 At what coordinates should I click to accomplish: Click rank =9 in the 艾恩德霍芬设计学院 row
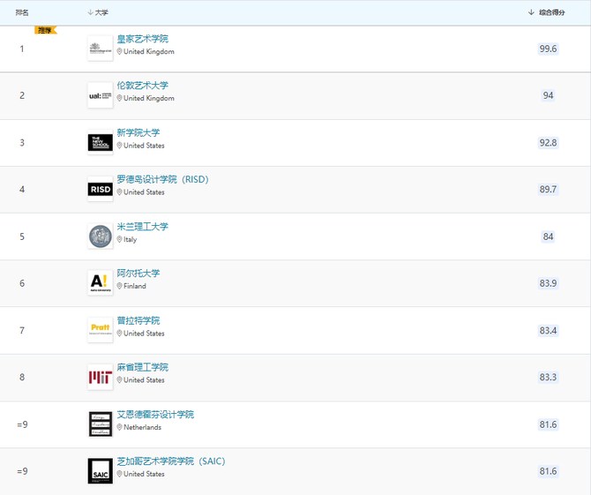pos(22,424)
